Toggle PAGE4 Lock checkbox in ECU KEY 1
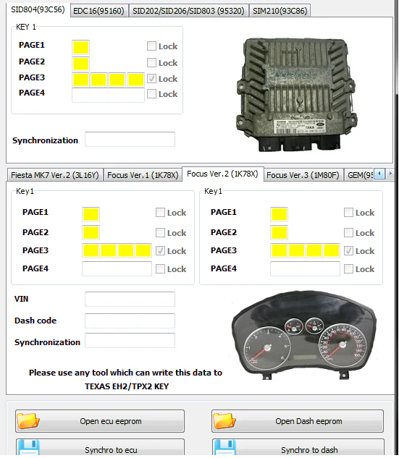 151,94
